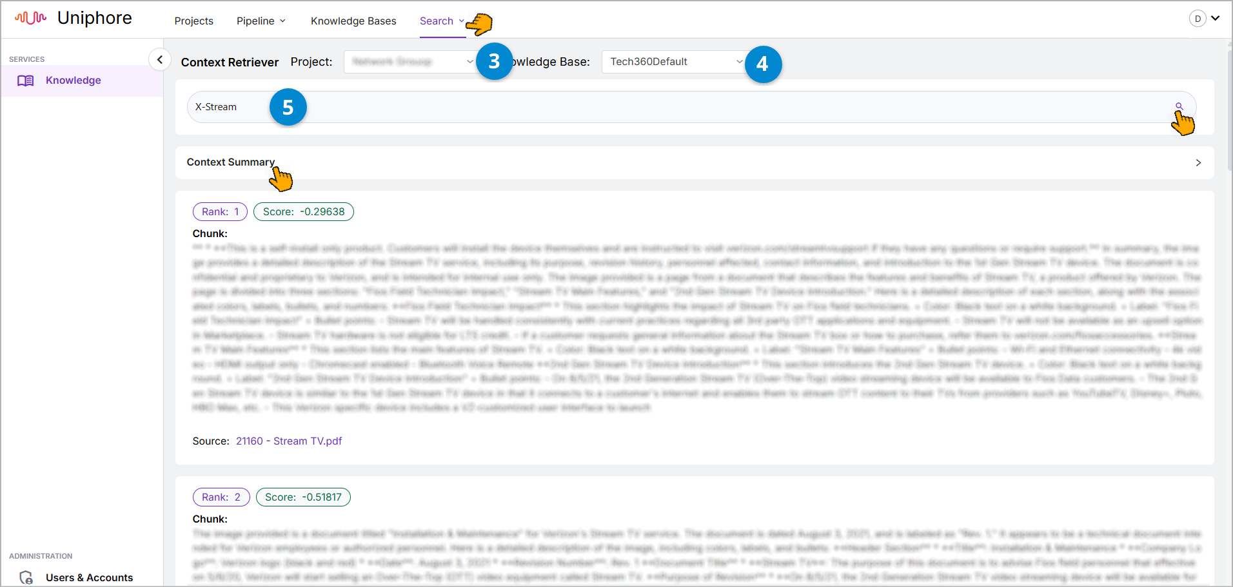Collapse the left sidebar
Image resolution: width=1233 pixels, height=587 pixels.
pyautogui.click(x=160, y=59)
